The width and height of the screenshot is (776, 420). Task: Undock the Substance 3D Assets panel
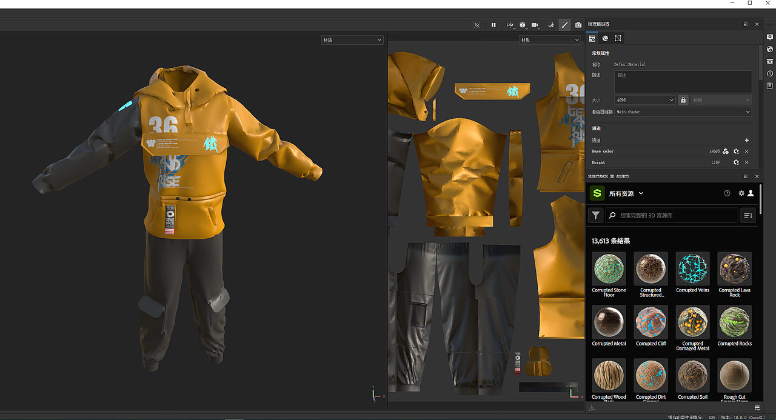click(x=746, y=176)
